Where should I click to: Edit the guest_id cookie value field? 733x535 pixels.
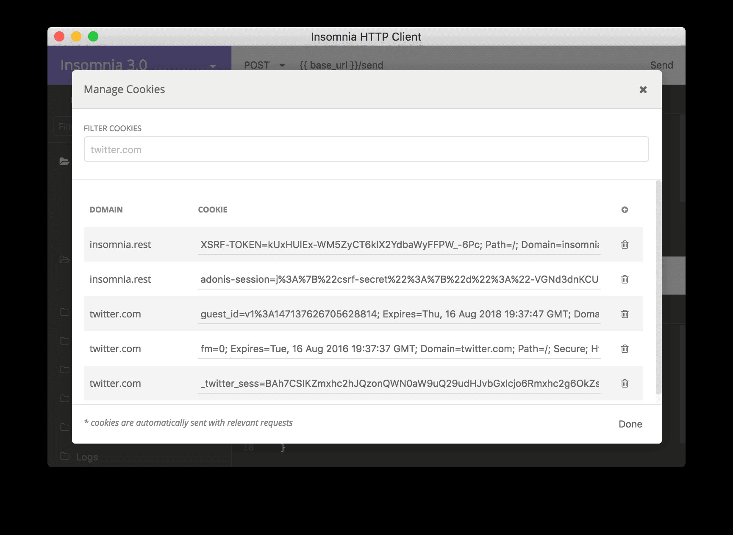pos(399,314)
